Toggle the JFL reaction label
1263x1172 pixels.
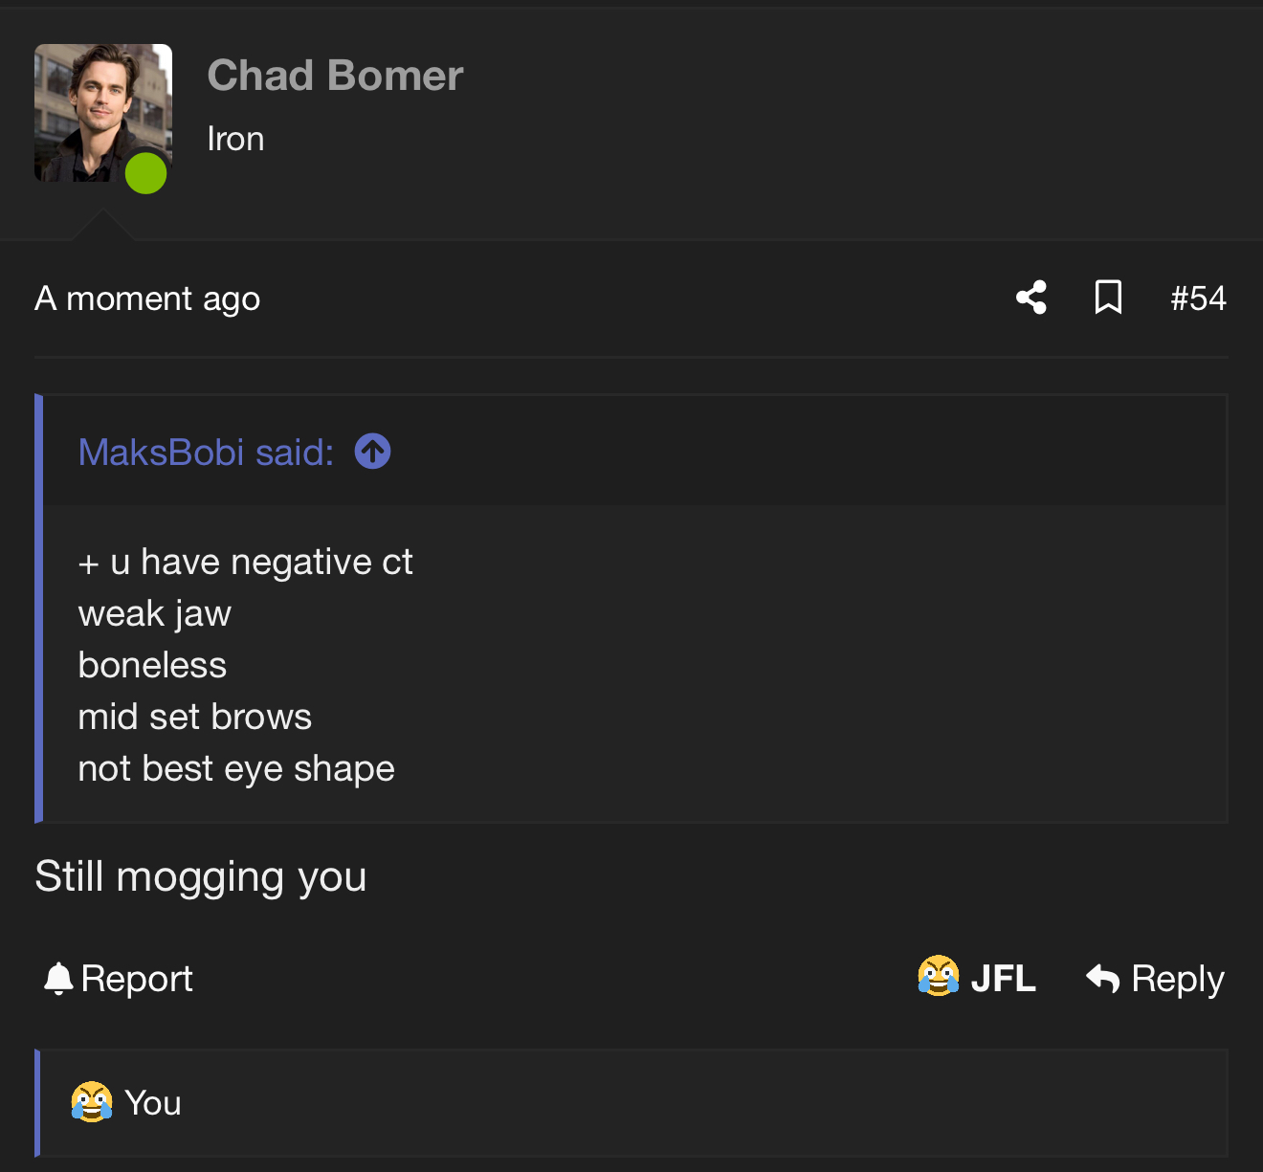pos(1004,978)
